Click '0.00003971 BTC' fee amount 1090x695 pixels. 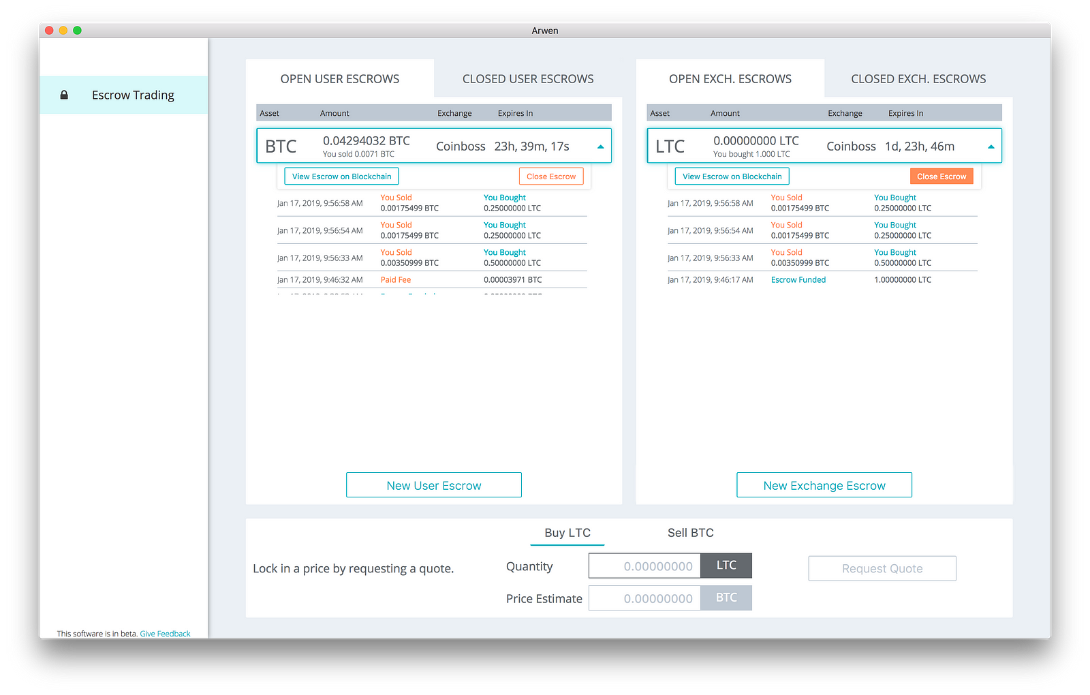coord(513,280)
